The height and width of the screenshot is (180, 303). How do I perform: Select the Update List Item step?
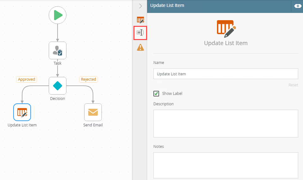[x=22, y=112]
